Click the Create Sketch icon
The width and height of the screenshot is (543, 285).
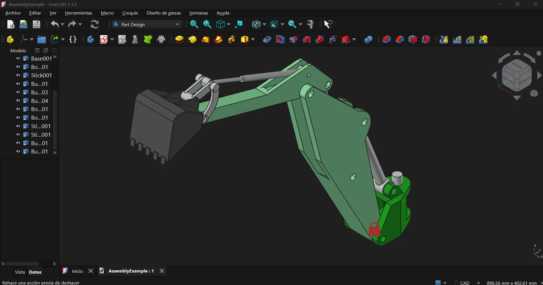point(104,39)
